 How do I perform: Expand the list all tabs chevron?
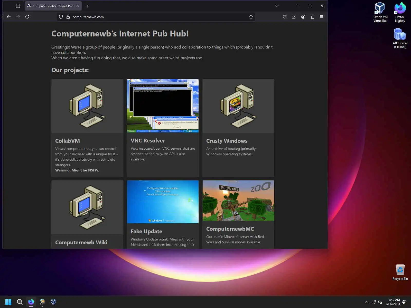277,6
